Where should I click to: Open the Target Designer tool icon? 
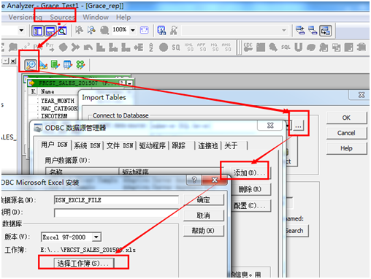tap(43, 65)
